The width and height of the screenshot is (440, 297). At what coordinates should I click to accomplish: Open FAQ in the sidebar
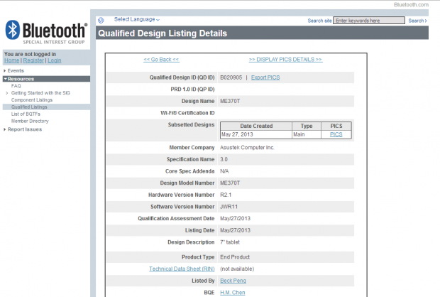(x=16, y=86)
